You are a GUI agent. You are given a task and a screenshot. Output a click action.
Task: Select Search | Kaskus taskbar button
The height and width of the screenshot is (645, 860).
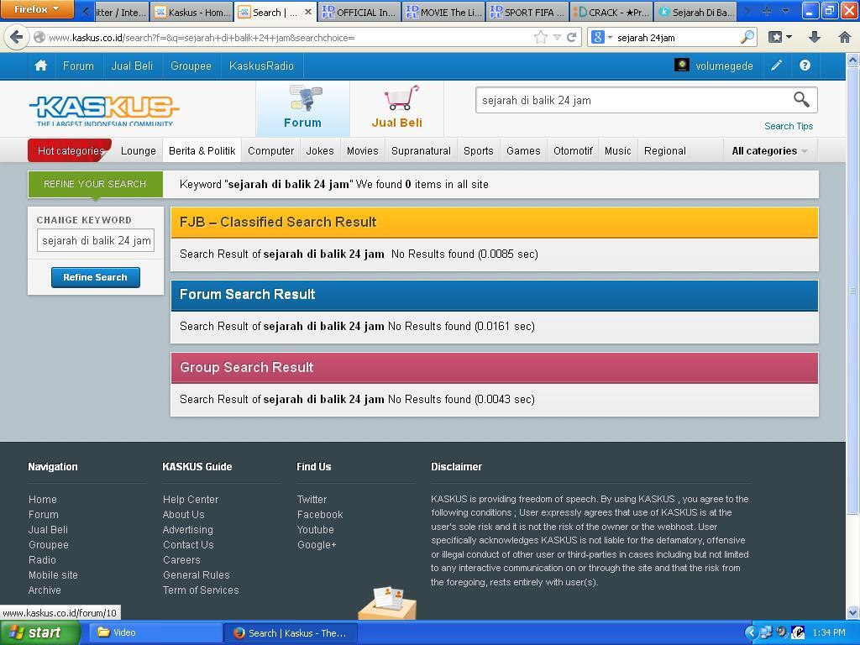tap(291, 633)
